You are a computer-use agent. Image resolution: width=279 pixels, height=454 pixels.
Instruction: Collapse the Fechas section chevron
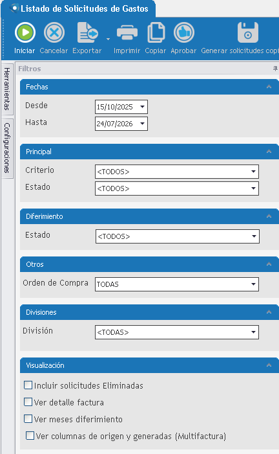coord(269,87)
